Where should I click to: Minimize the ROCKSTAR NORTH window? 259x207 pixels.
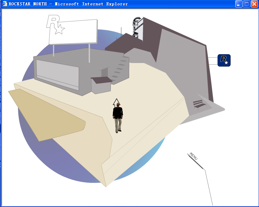click(239, 4)
